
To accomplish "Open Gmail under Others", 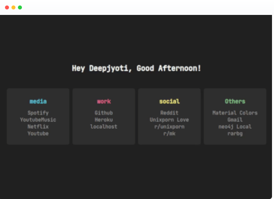I will click(235, 120).
